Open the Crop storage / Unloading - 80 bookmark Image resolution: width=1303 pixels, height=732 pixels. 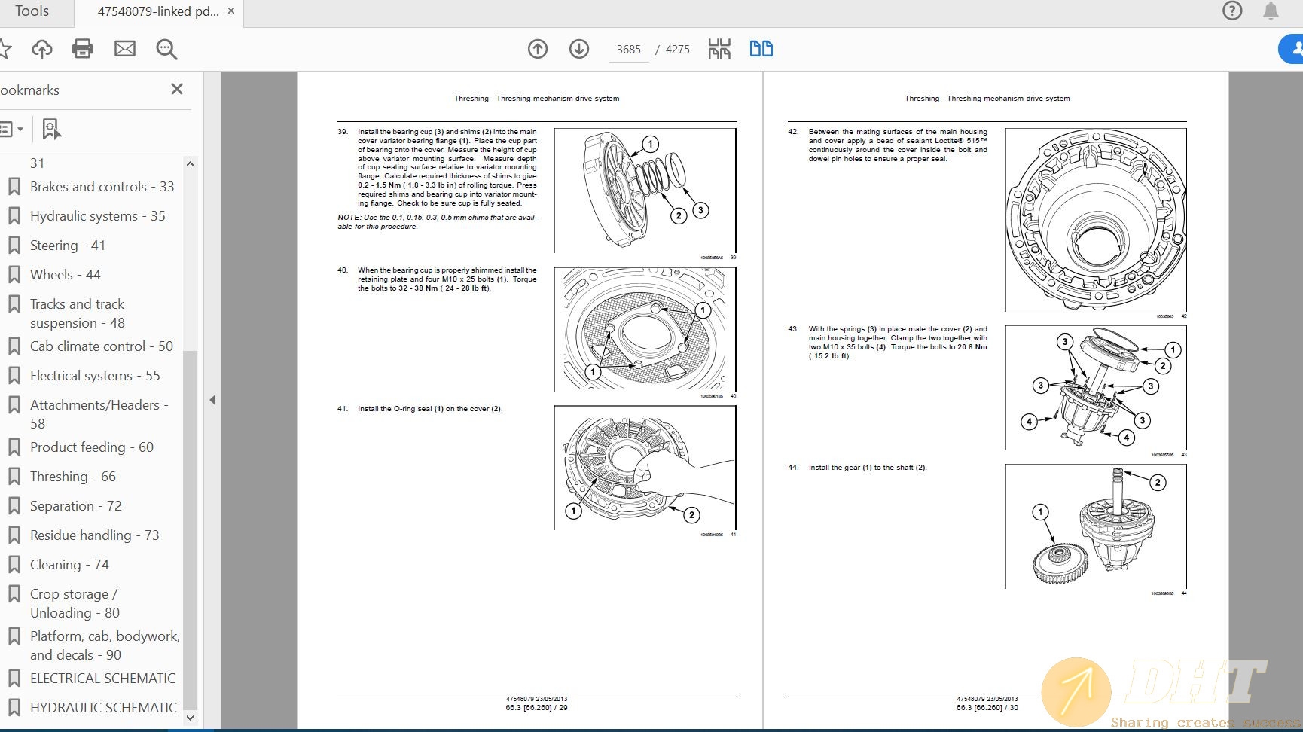pos(75,603)
